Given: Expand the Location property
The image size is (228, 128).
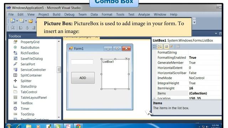Looking at the screenshot, I should 154,98.
